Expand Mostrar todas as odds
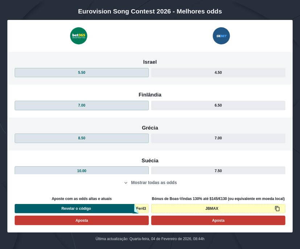The height and width of the screenshot is (249, 300). [x=153, y=183]
